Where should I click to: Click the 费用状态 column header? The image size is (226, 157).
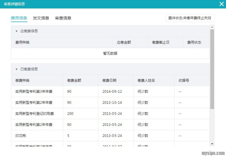click(194, 42)
